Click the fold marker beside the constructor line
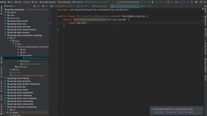 click(57, 20)
